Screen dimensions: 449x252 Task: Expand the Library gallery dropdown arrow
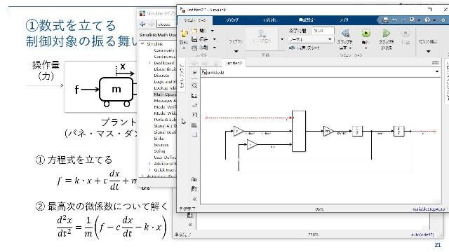click(236, 51)
